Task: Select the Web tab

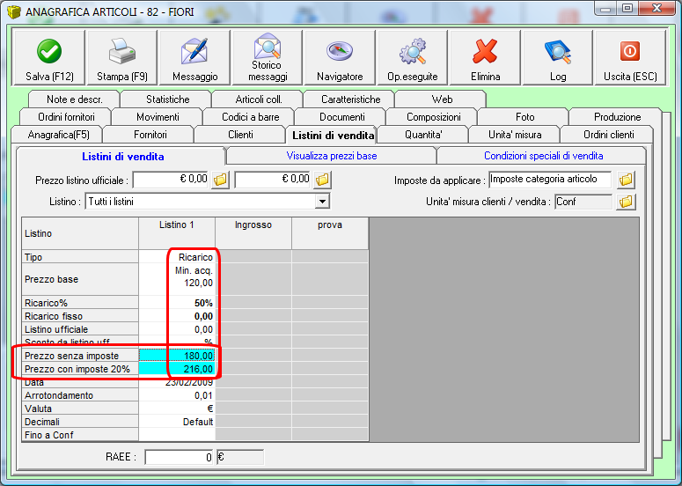Action: 442,99
